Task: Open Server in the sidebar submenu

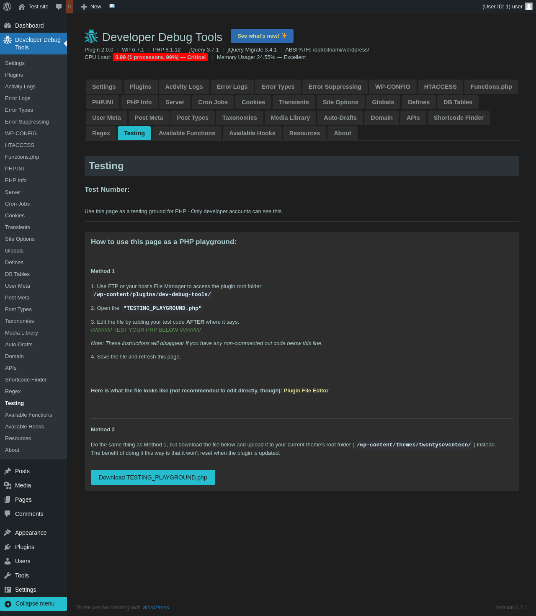Action: [33, 192]
